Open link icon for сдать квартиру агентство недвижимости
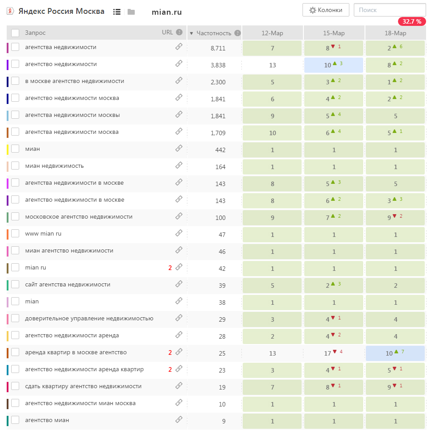This screenshot has width=431, height=431. click(x=179, y=385)
